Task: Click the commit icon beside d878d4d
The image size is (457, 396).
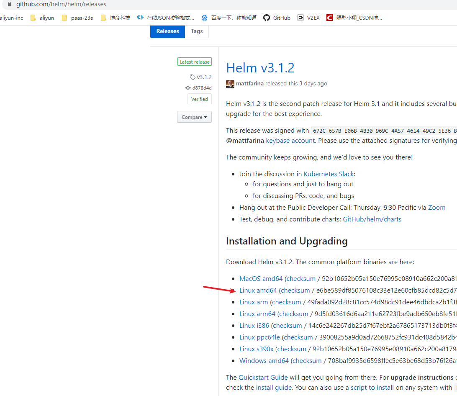Action: point(187,88)
